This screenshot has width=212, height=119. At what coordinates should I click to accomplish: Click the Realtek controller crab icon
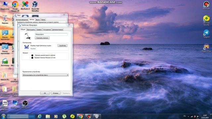tap(26, 47)
